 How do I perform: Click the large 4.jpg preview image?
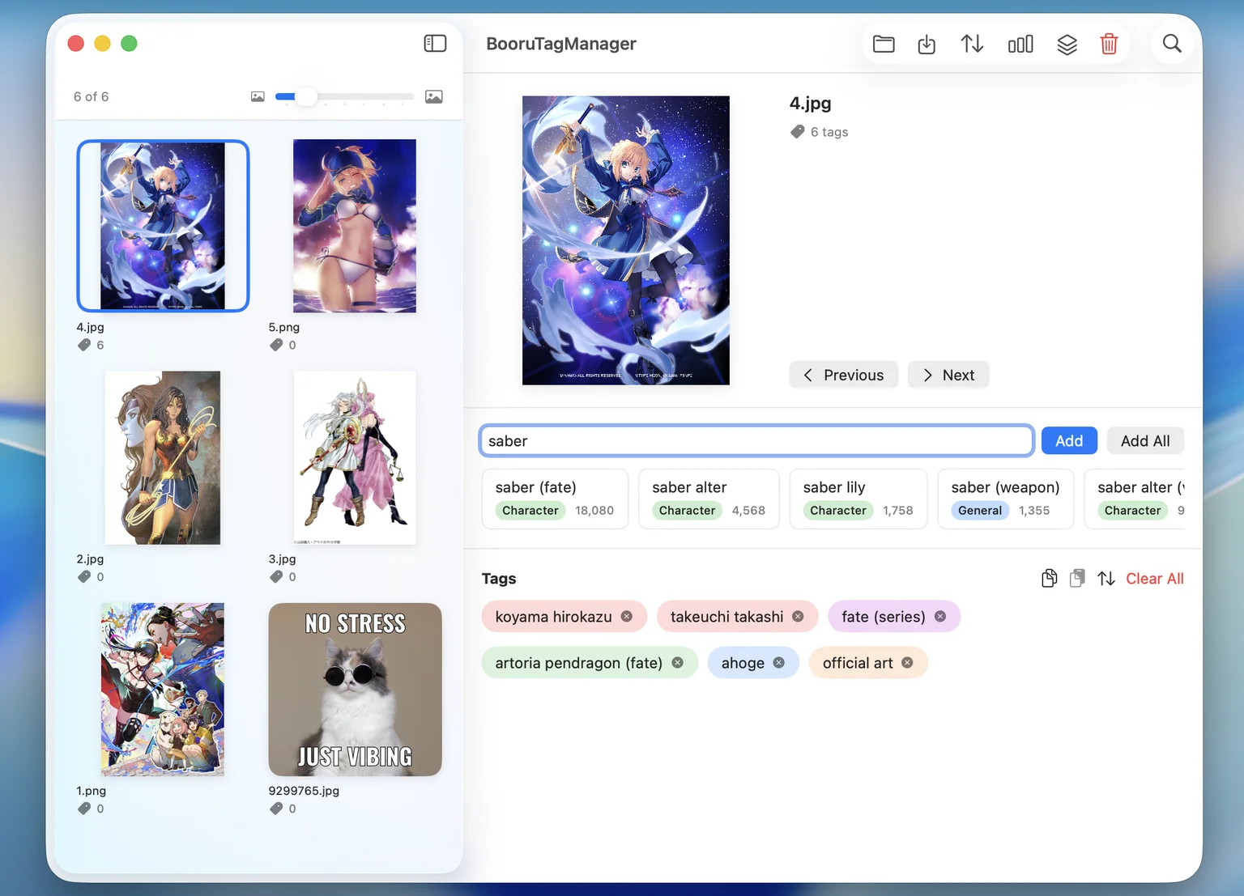626,240
